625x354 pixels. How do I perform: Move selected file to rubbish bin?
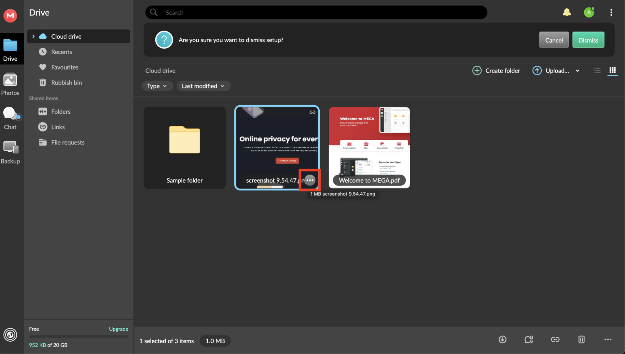(581, 339)
